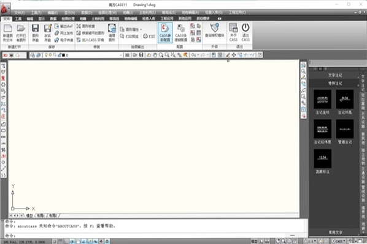The image size is (367, 244).
Task: Select the Pan hand tool in the toolbar
Action: point(155,55)
